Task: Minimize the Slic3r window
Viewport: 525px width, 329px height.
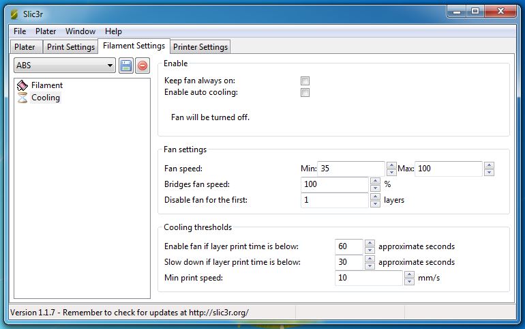Action: 457,12
